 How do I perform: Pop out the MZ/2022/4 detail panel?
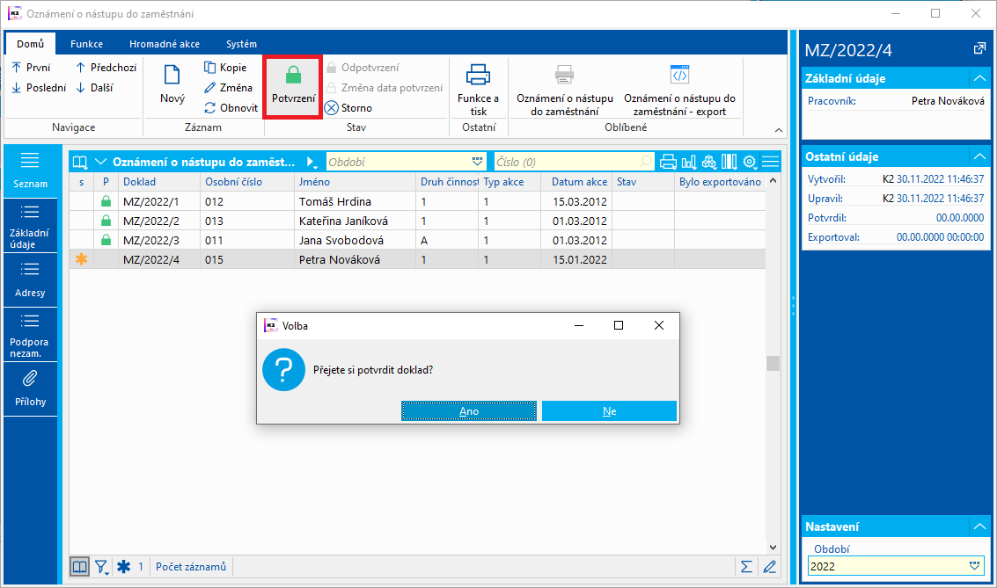click(x=979, y=49)
